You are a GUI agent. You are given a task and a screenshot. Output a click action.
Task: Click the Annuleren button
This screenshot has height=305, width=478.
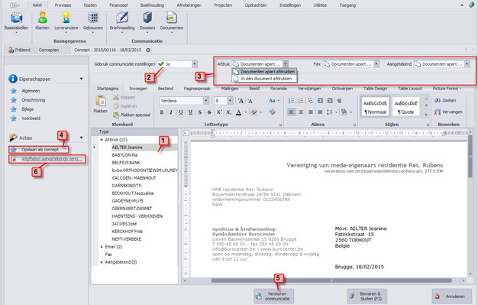click(x=452, y=296)
